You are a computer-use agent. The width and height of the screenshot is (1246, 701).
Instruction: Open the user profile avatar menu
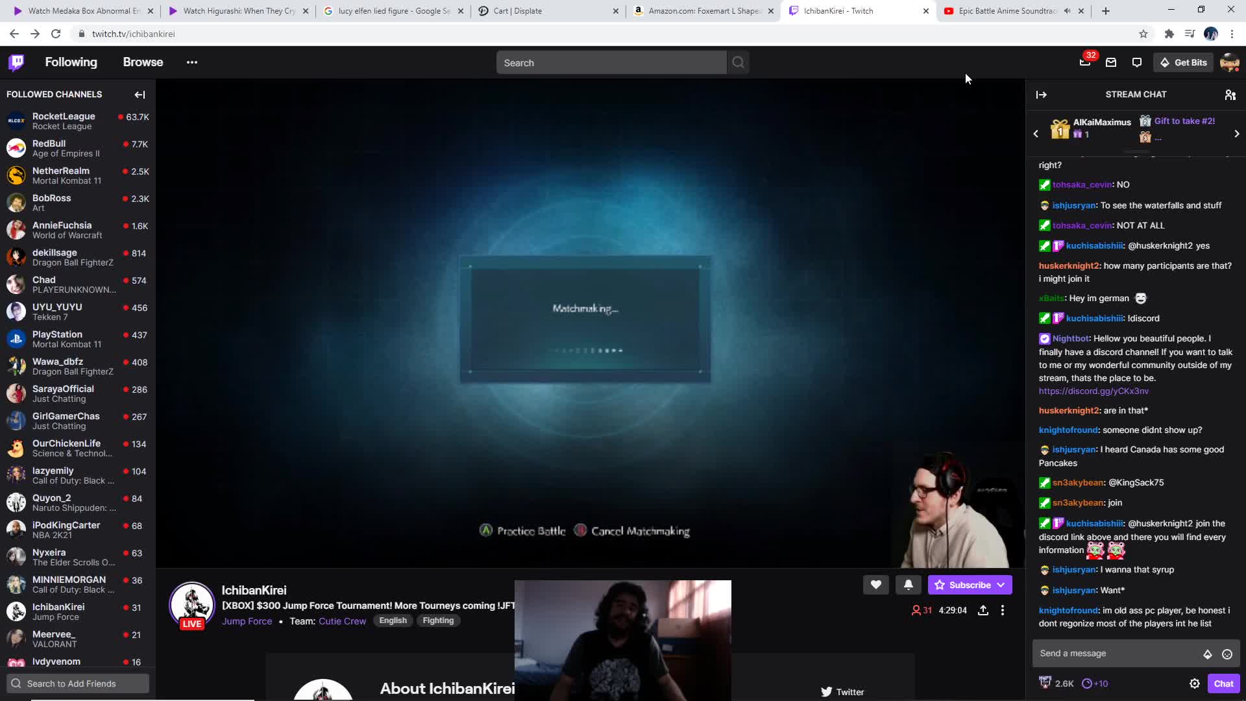(1230, 62)
